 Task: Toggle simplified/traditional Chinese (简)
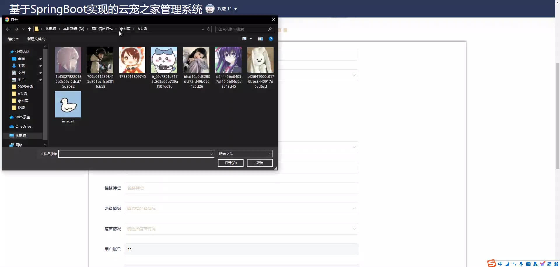click(549, 264)
